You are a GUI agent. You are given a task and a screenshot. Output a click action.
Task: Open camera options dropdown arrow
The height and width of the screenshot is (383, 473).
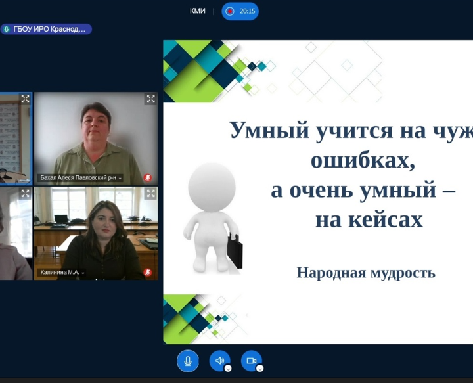(x=259, y=369)
